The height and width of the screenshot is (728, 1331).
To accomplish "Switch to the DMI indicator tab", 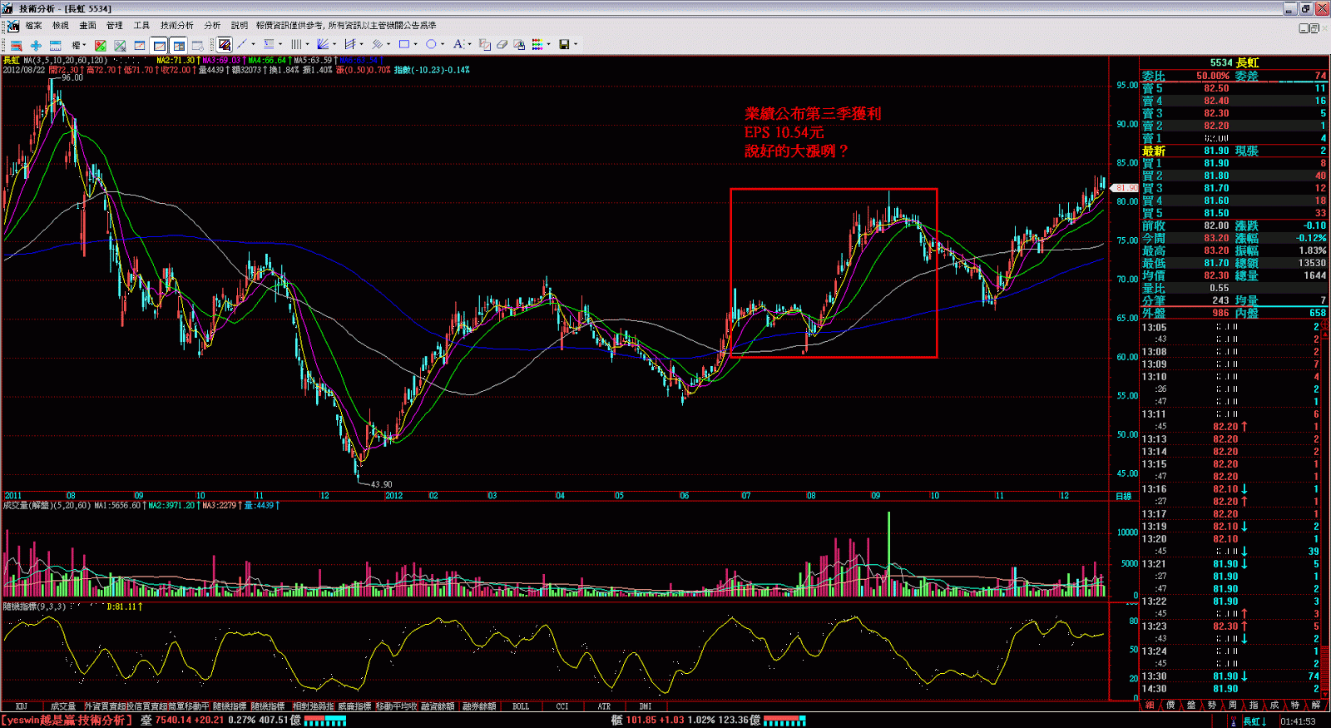I will point(646,706).
